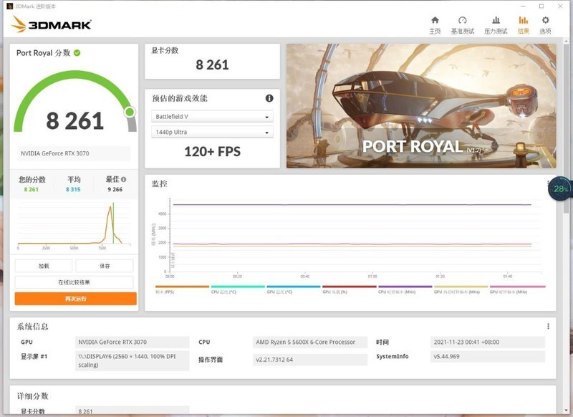Click the 保存 save button

tap(105, 266)
